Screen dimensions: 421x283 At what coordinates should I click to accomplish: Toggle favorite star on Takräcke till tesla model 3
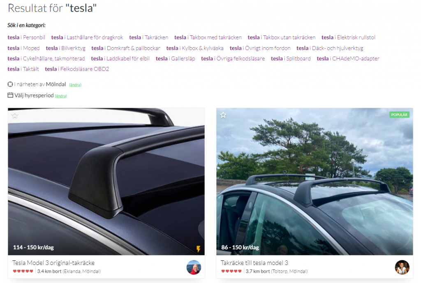pyautogui.click(x=223, y=115)
